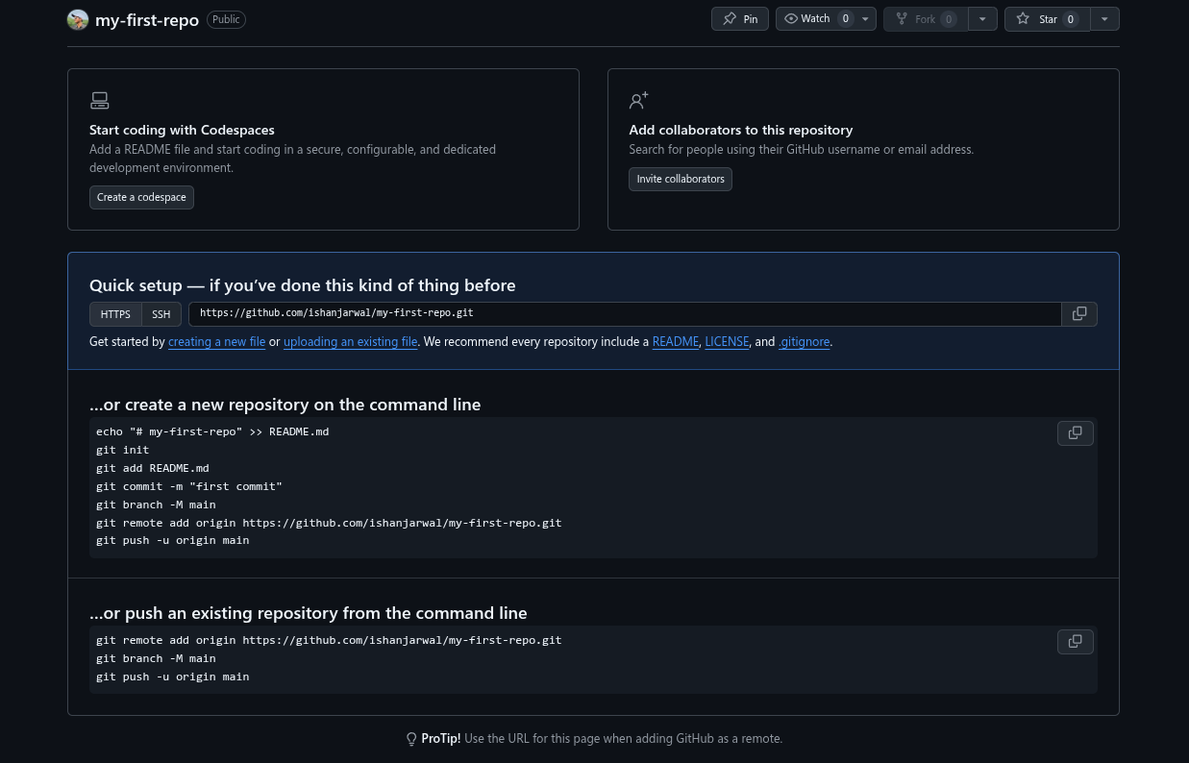Image resolution: width=1189 pixels, height=763 pixels.
Task: Click the Quick setup heading
Action: 303,285
